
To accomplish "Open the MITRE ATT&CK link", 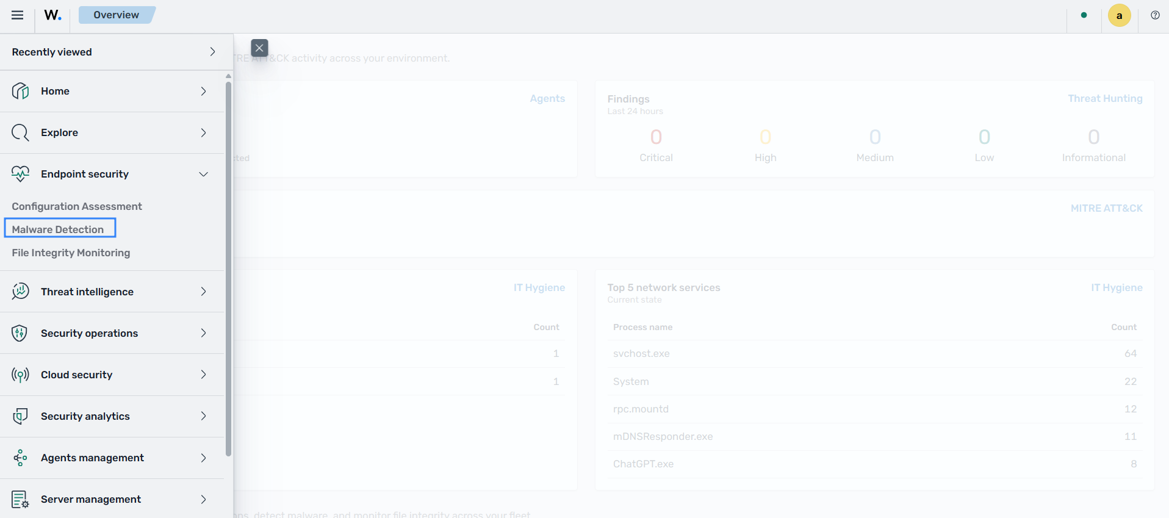I will (x=1106, y=208).
